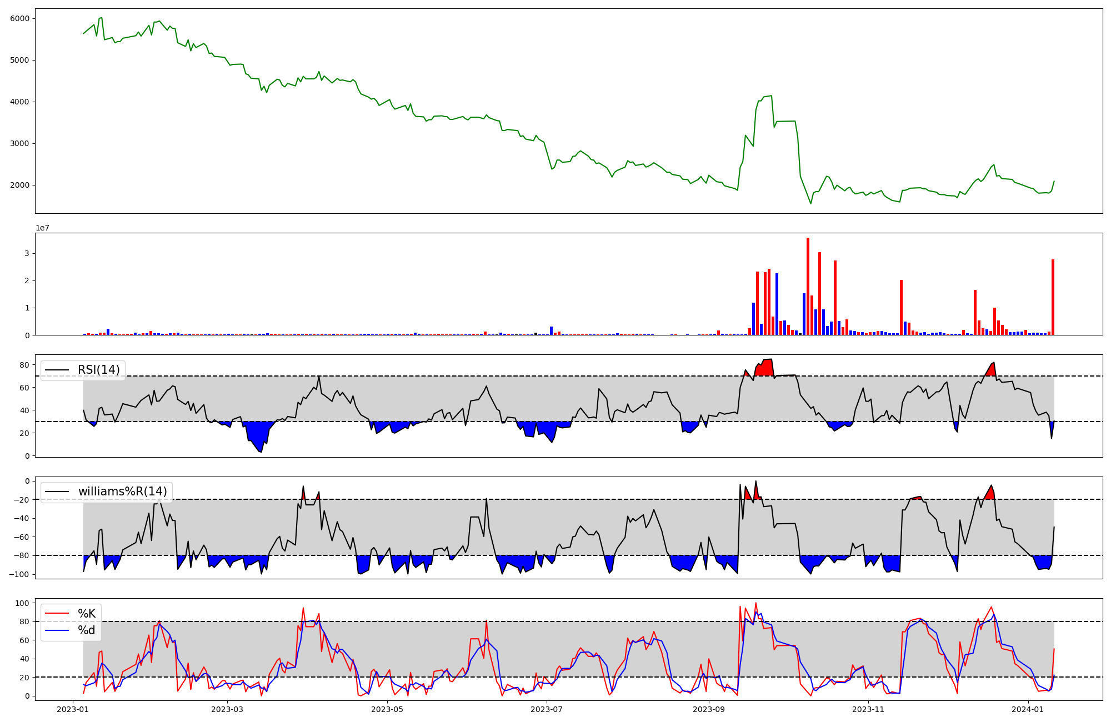
Task: Click the 6000 price axis label
Action: pyautogui.click(x=20, y=18)
